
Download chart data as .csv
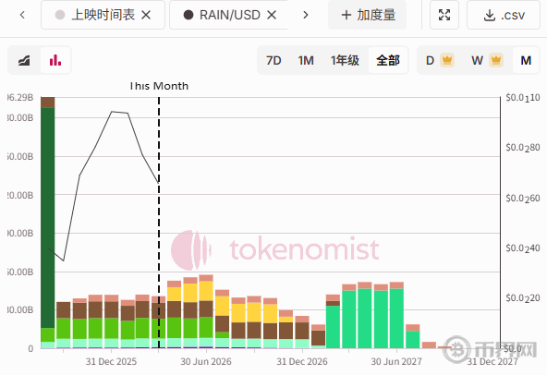pyautogui.click(x=504, y=15)
